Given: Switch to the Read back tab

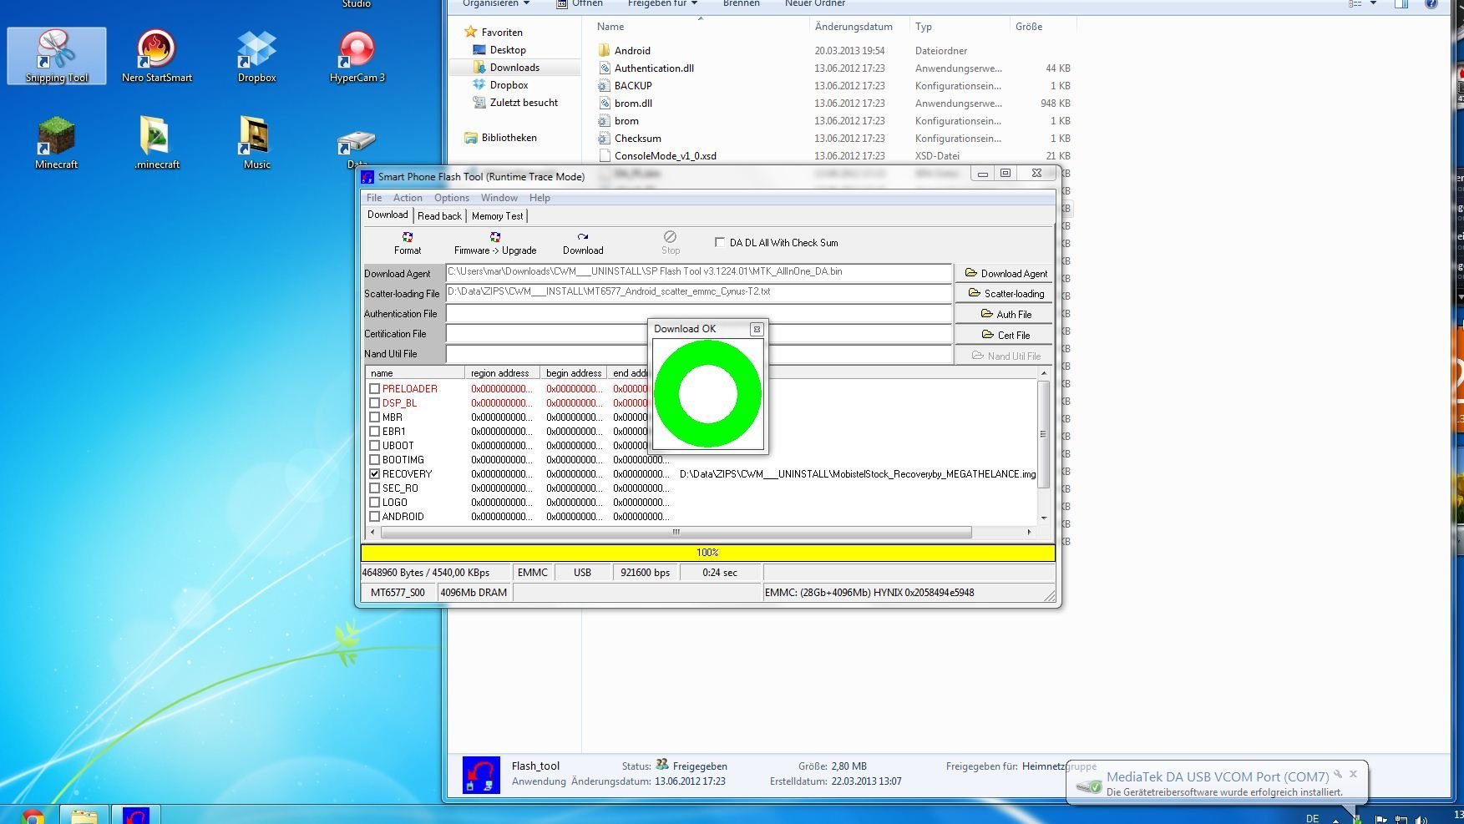Looking at the screenshot, I should click(x=439, y=216).
